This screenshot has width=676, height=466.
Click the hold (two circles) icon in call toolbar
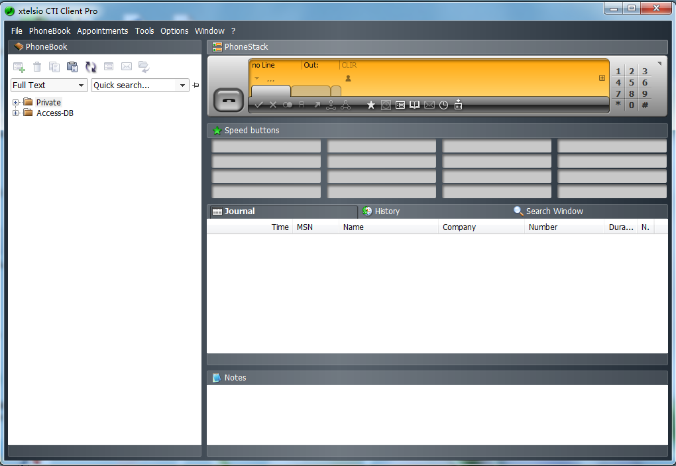(x=288, y=105)
